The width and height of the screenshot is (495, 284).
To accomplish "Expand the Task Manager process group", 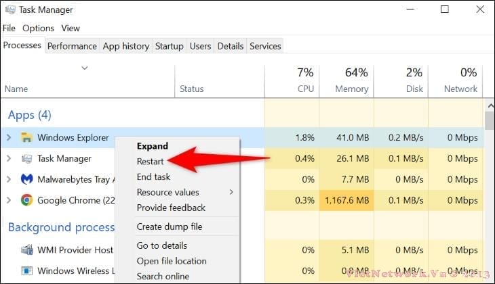I will pyautogui.click(x=9, y=159).
